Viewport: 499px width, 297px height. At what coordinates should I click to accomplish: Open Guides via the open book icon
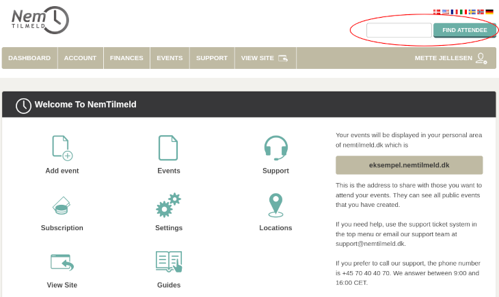169,261
